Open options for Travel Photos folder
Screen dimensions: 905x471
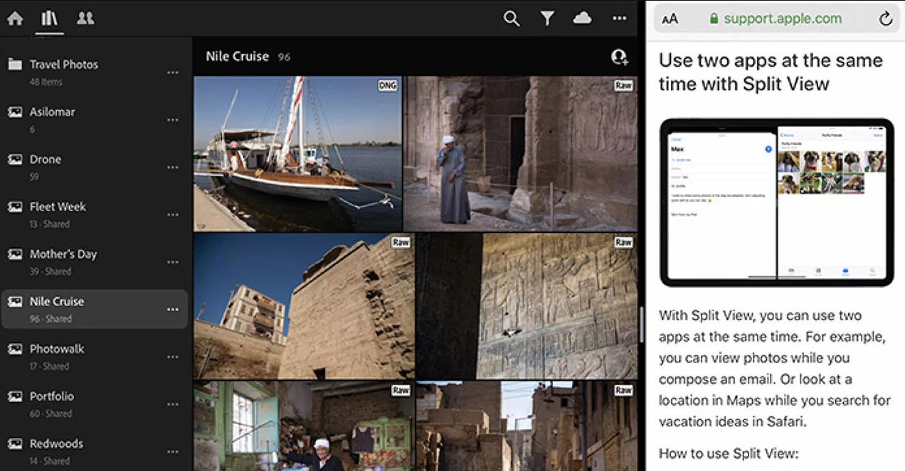point(173,72)
